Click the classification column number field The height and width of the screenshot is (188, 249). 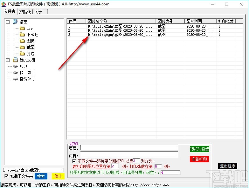click(x=136, y=161)
